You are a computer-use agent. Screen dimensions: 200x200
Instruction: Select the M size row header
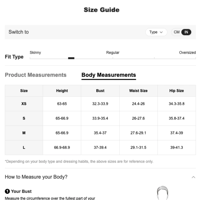[24, 133]
